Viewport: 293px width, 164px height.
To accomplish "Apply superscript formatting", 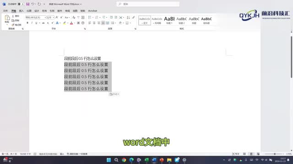I will [x=52, y=23].
